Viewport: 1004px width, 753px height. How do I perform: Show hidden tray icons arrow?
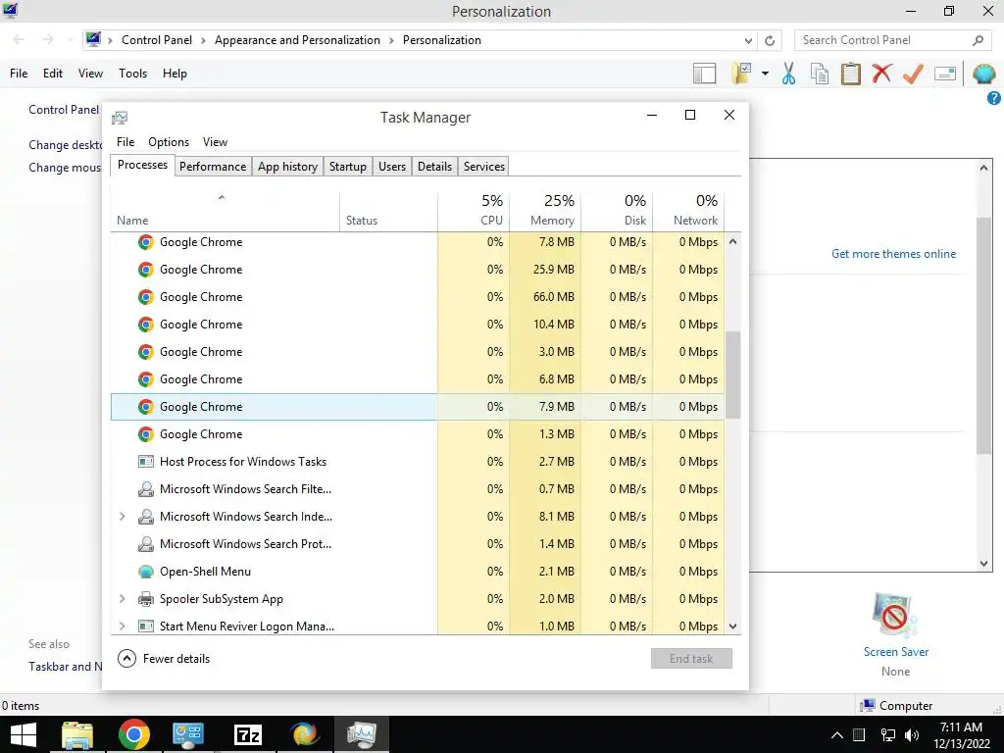[x=836, y=734]
